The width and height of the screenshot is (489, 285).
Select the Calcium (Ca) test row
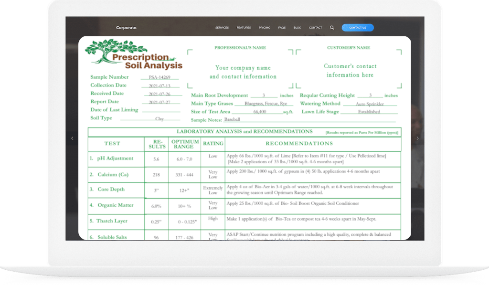point(244,175)
